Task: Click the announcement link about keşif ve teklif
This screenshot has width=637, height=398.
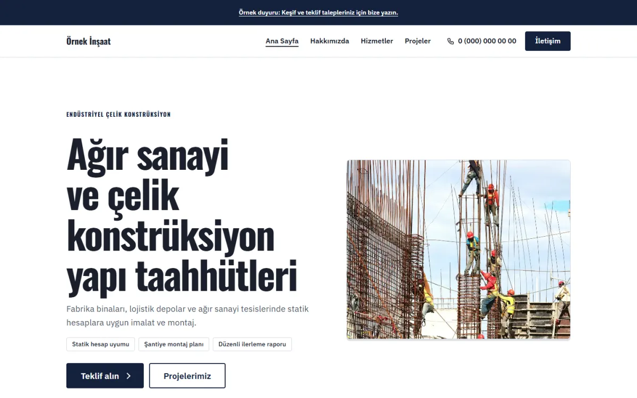Action: 318,12
